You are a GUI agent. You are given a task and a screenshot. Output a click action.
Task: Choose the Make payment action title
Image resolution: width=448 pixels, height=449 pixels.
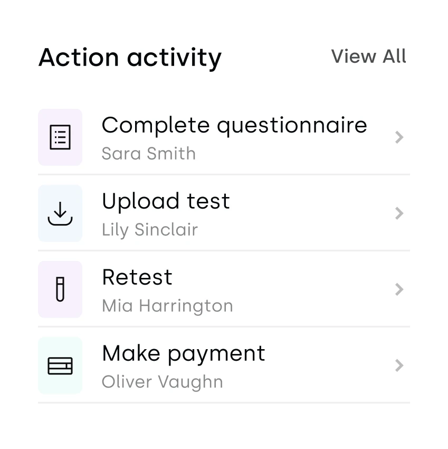point(184,353)
